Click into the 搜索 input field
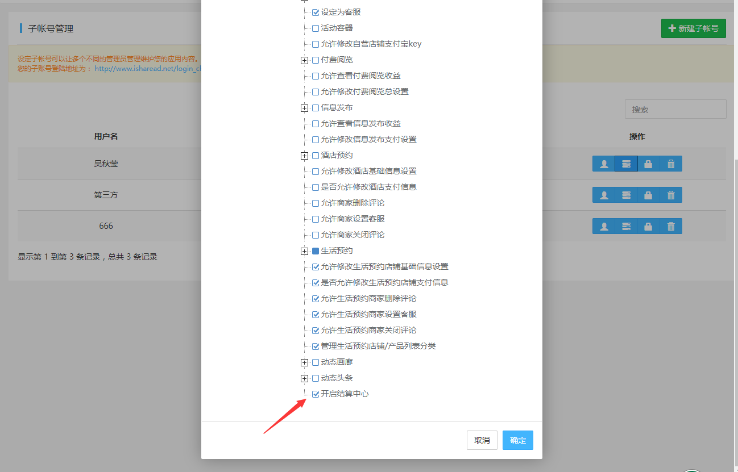 (675, 109)
